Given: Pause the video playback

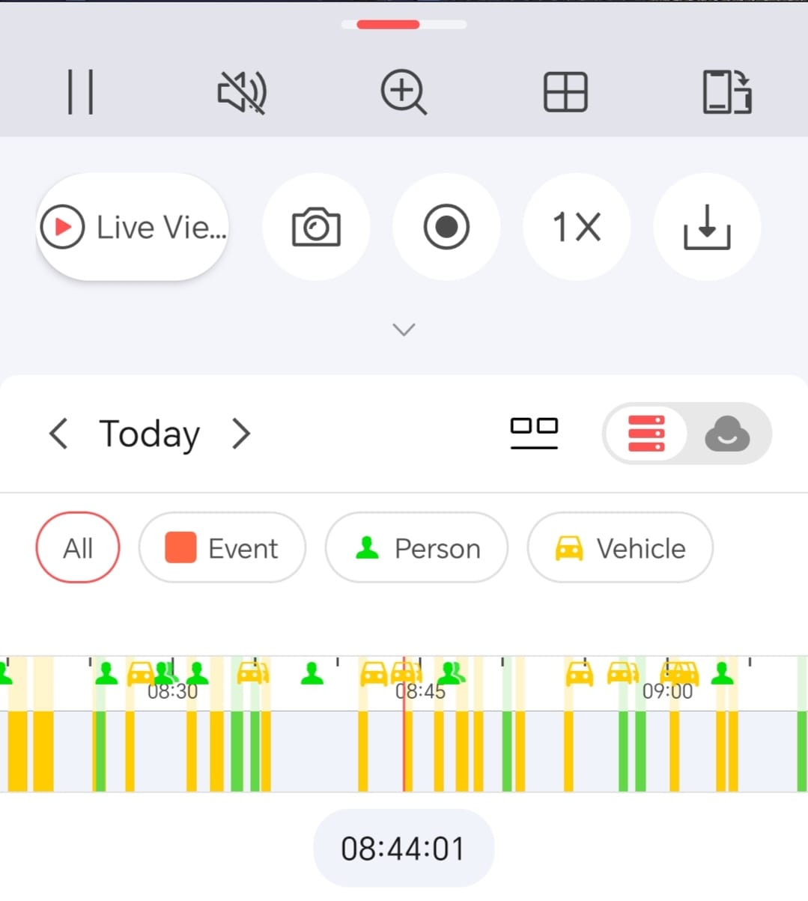Looking at the screenshot, I should click(80, 92).
